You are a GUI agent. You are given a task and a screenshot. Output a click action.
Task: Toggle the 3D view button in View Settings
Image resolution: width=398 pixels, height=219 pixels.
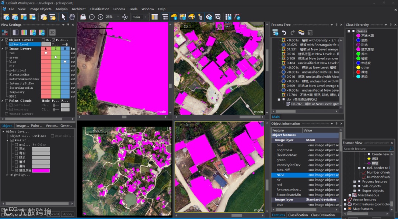[x=52, y=32]
